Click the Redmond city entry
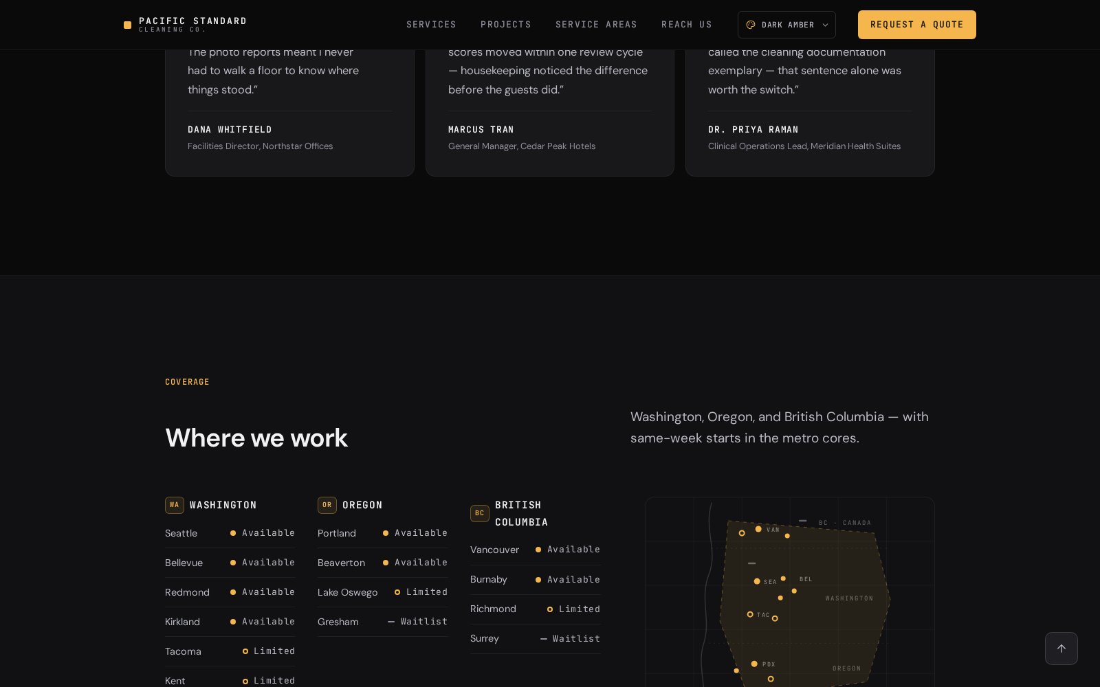 (x=230, y=592)
